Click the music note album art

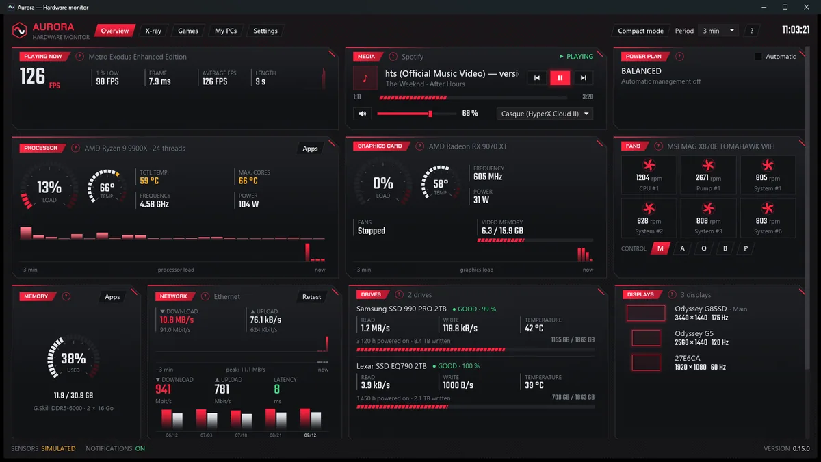click(365, 78)
